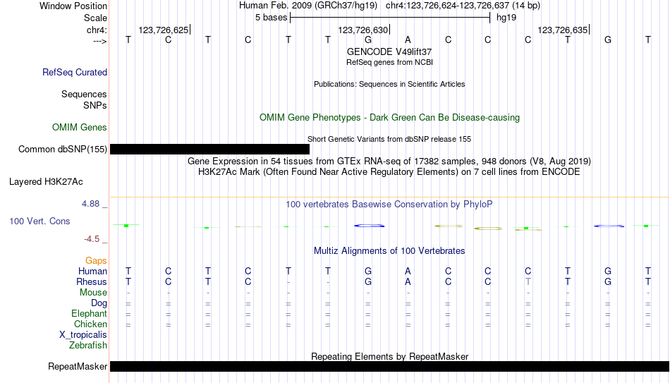Open OMIM Gene Phenotypes track title
670x383 pixels.
[x=389, y=118]
